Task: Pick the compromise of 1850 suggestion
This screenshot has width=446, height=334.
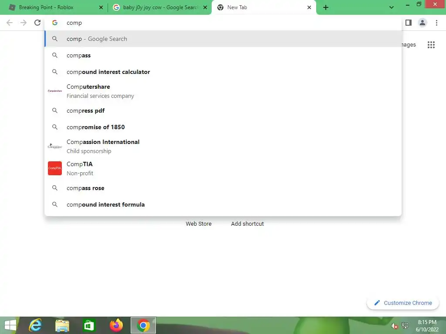Action: click(223, 127)
